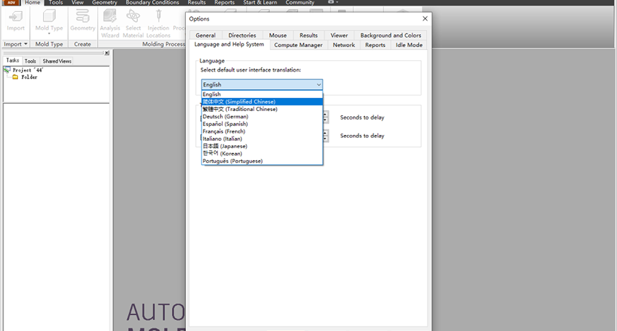Open the Results tab in Options dialog
The width and height of the screenshot is (617, 331).
coord(308,35)
